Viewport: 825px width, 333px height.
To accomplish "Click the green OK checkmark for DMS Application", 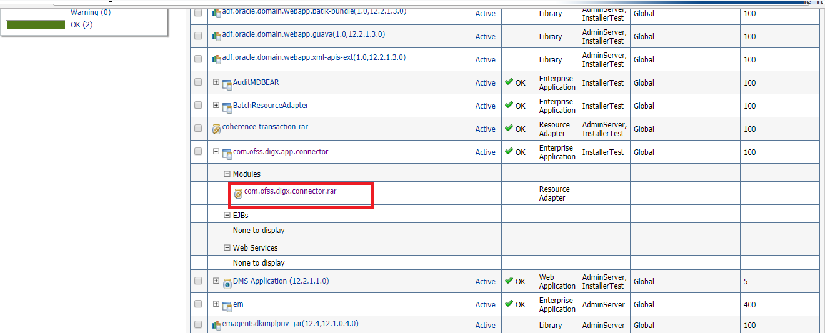I will pos(509,281).
